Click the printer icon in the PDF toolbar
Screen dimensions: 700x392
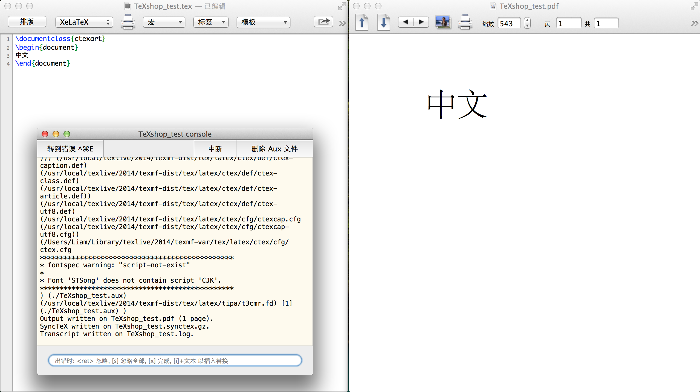tap(465, 22)
